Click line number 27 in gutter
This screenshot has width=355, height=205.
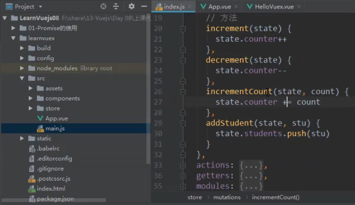(158, 102)
